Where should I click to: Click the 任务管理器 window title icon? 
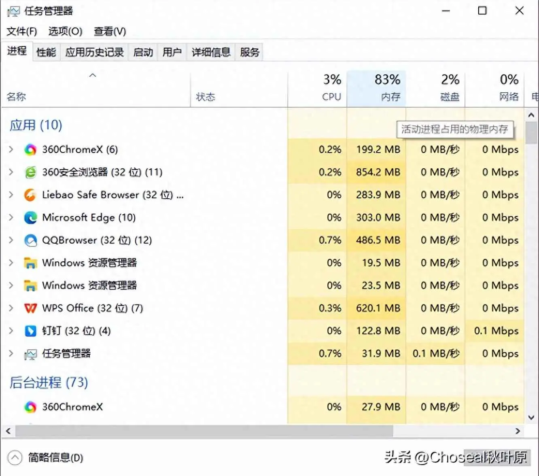pyautogui.click(x=13, y=11)
